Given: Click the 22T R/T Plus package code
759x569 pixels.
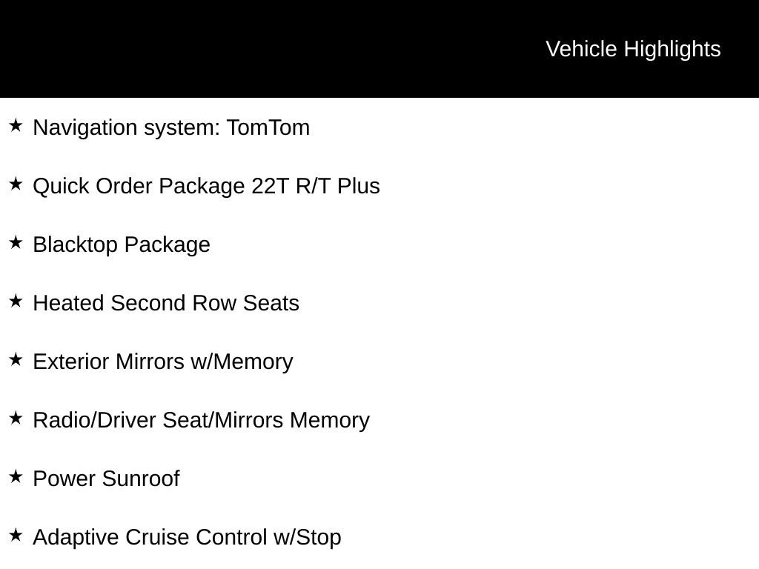Looking at the screenshot, I should click(316, 186).
